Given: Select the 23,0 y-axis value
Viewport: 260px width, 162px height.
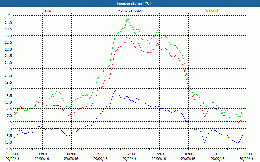Looking at the screenshot, I should coord(8,36).
